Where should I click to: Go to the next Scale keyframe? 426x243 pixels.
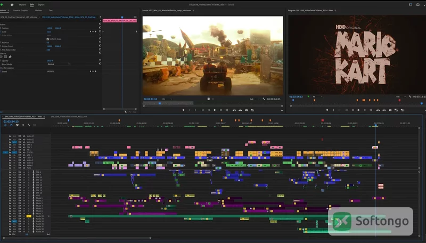coord(96,31)
